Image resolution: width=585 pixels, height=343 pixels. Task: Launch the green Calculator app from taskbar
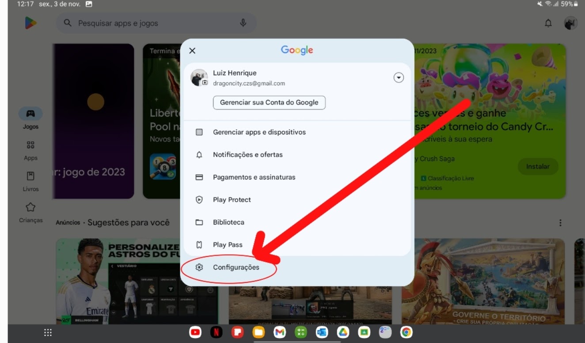point(301,332)
